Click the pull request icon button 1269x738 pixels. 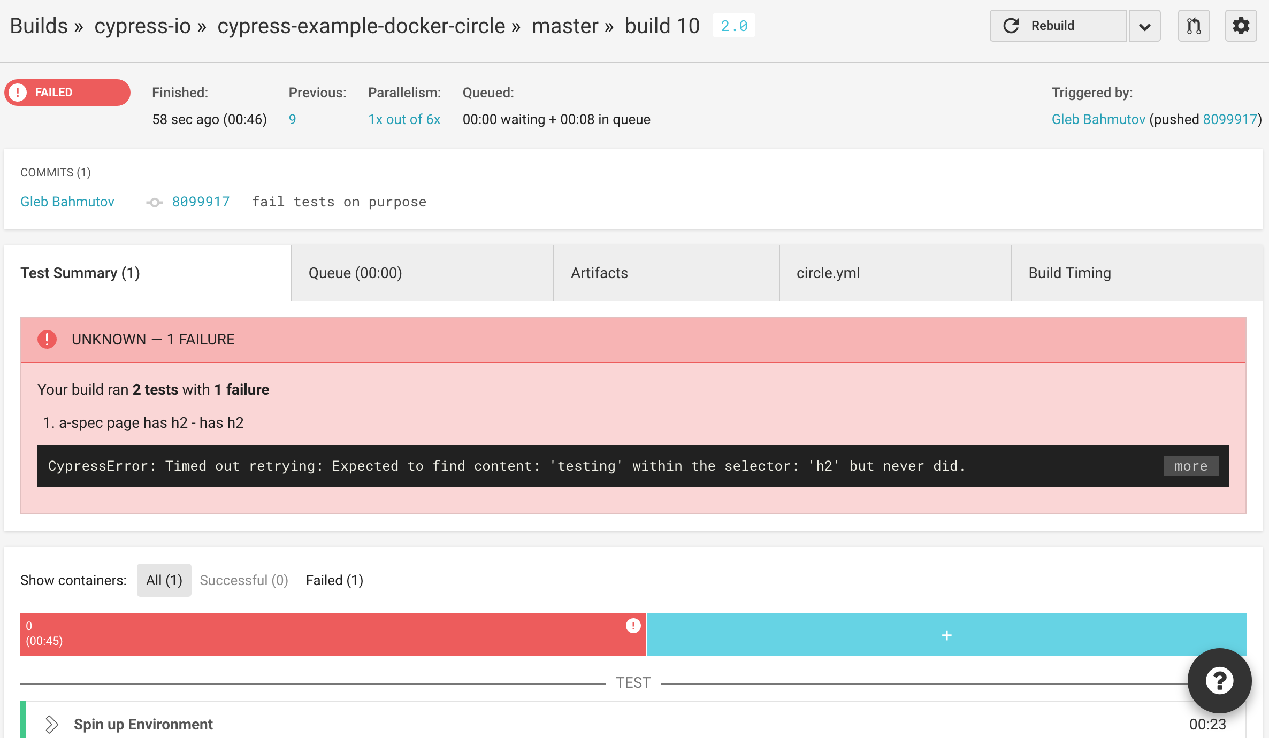[x=1194, y=26]
